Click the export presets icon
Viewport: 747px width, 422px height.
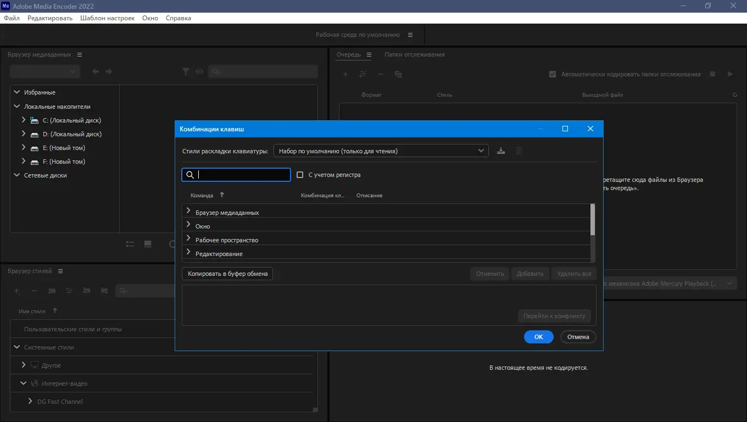click(x=104, y=291)
